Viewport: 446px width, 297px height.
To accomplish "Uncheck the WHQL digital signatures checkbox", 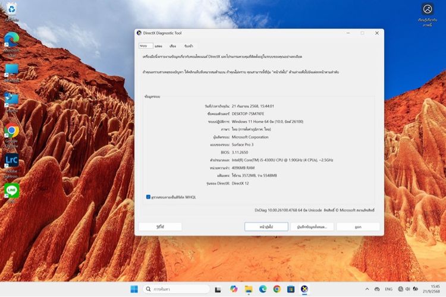I will (148, 197).
